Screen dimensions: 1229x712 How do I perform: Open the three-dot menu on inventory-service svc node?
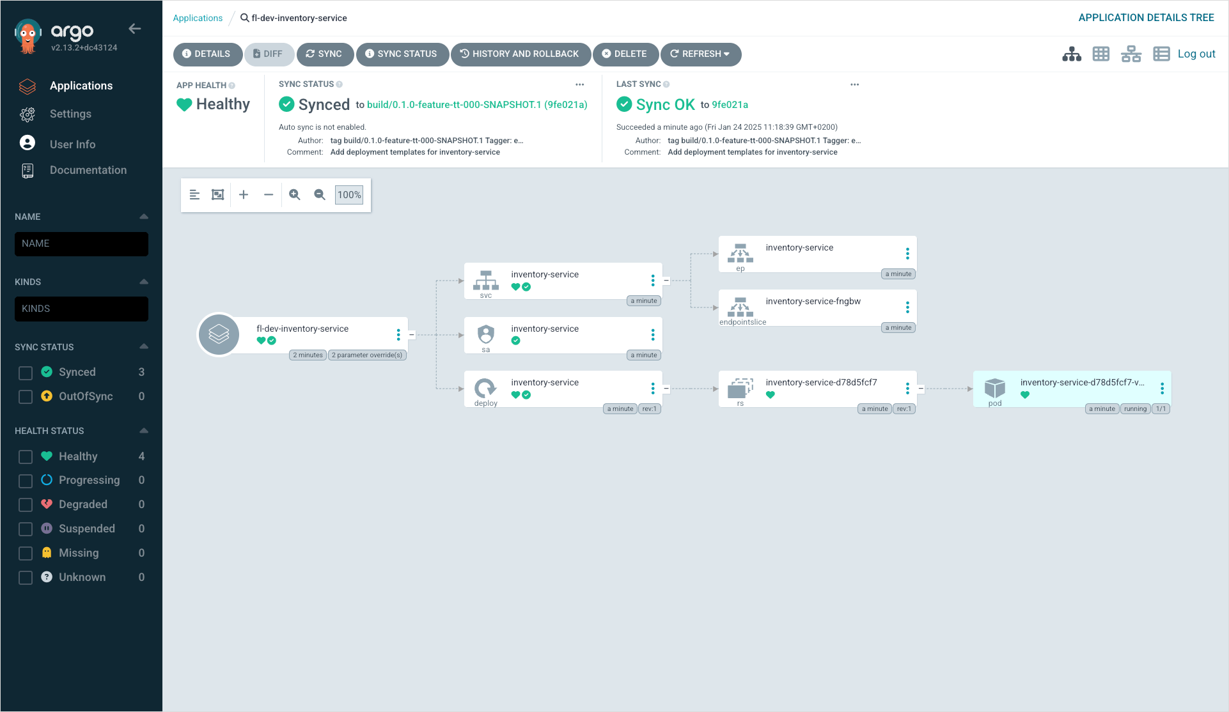[x=653, y=281]
